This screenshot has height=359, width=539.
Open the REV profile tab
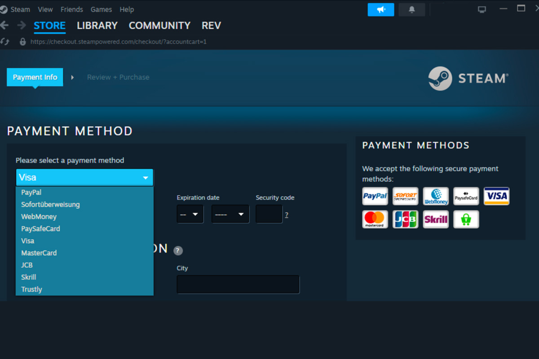tap(211, 26)
